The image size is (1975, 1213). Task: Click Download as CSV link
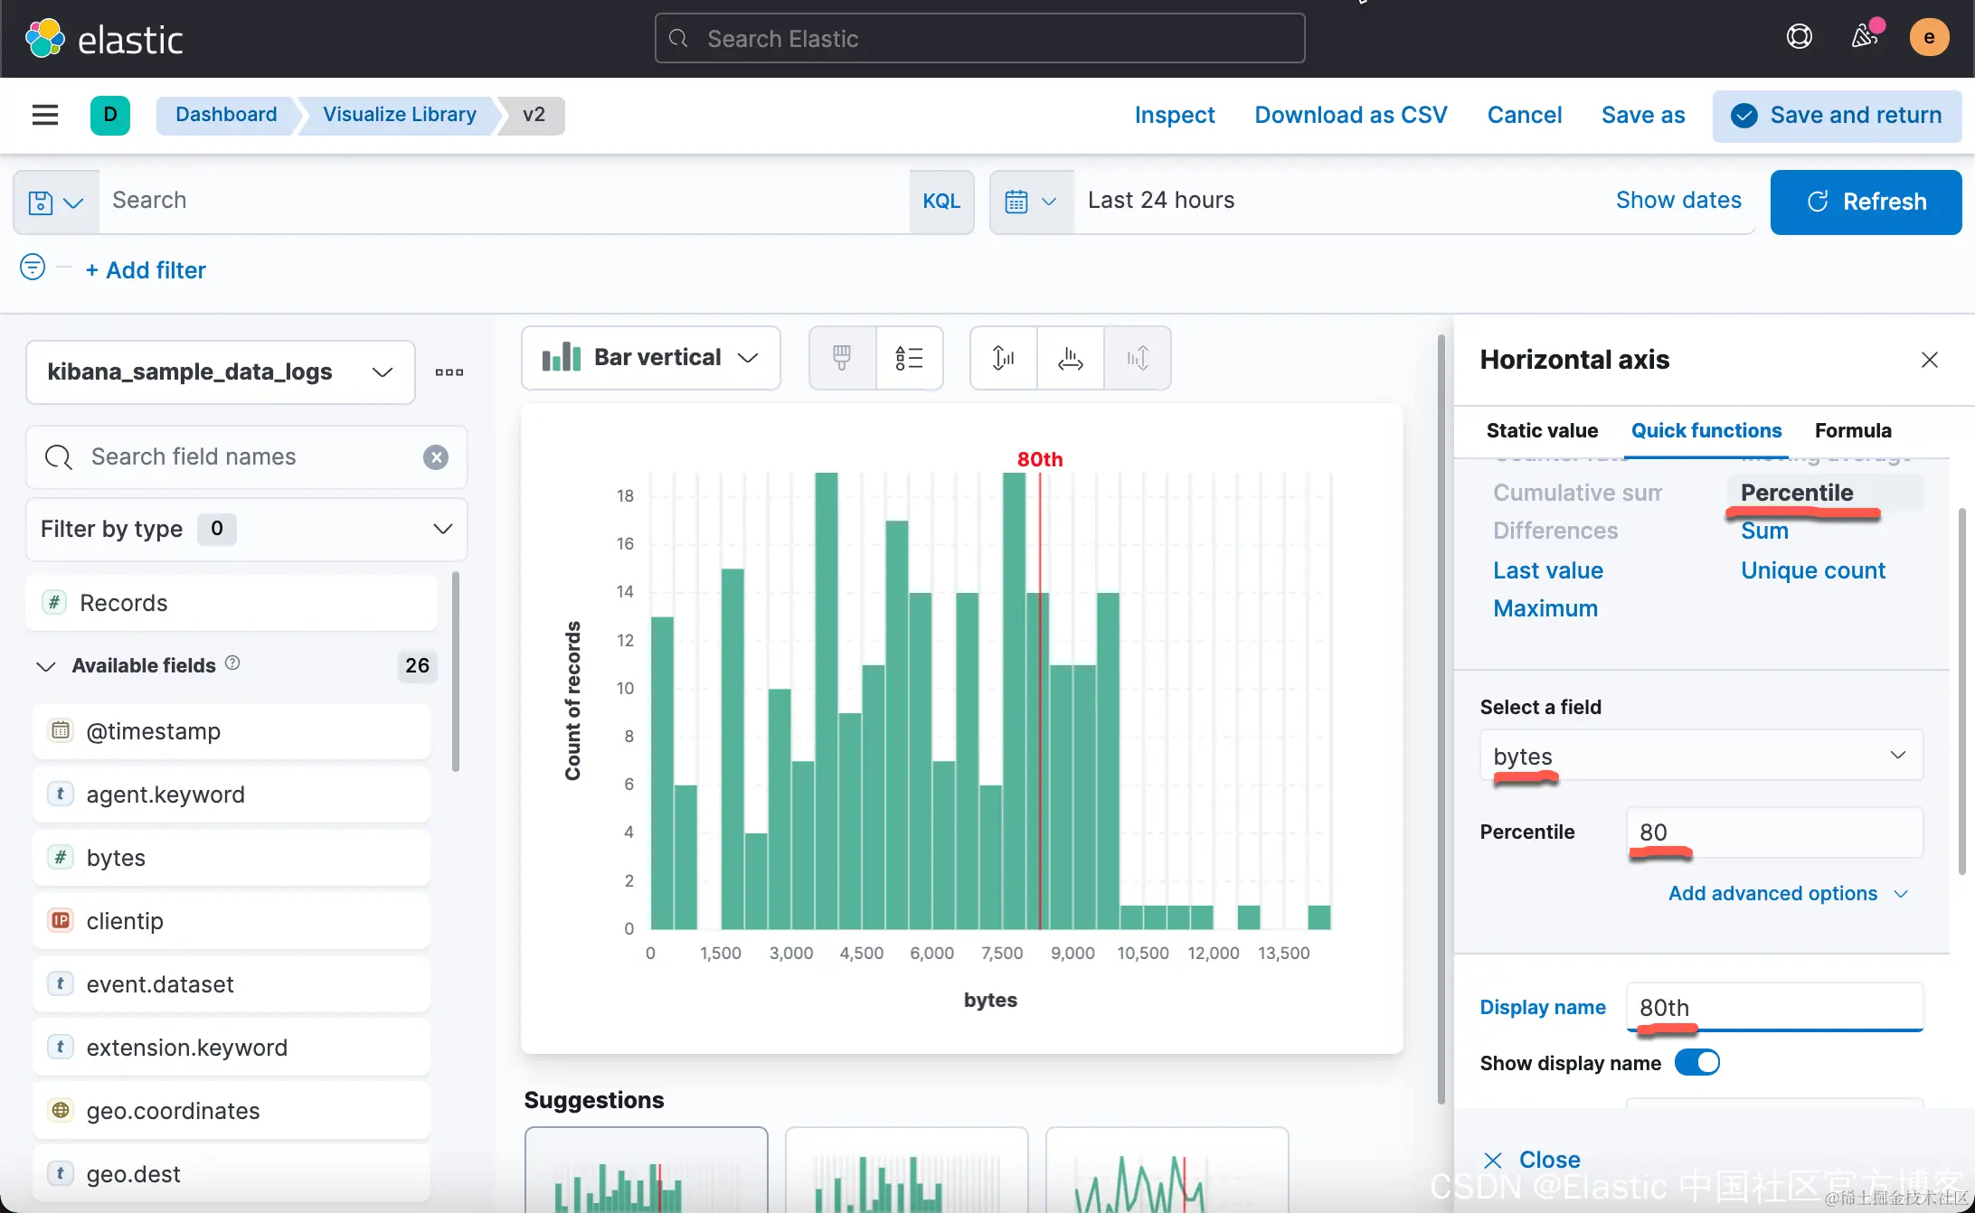pyautogui.click(x=1350, y=116)
